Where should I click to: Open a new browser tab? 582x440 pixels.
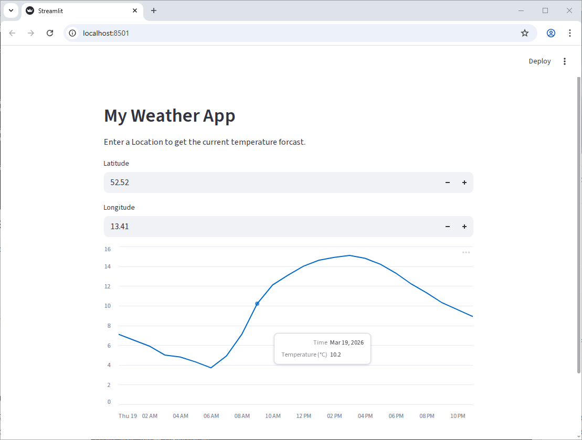154,10
